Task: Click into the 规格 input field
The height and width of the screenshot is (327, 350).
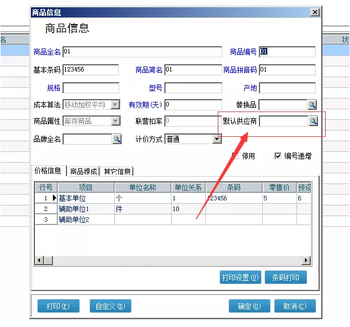Action: [x=91, y=88]
